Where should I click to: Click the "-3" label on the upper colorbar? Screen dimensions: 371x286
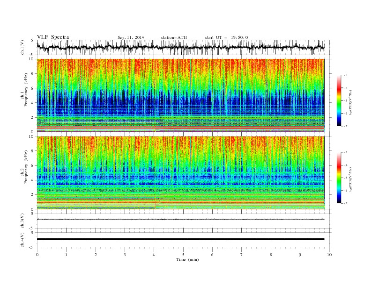click(346, 75)
